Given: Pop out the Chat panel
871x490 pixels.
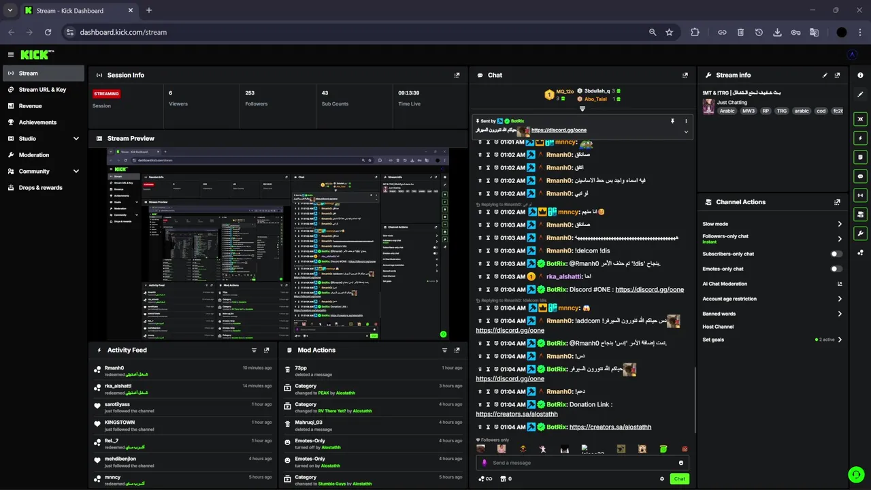Looking at the screenshot, I should click(685, 75).
